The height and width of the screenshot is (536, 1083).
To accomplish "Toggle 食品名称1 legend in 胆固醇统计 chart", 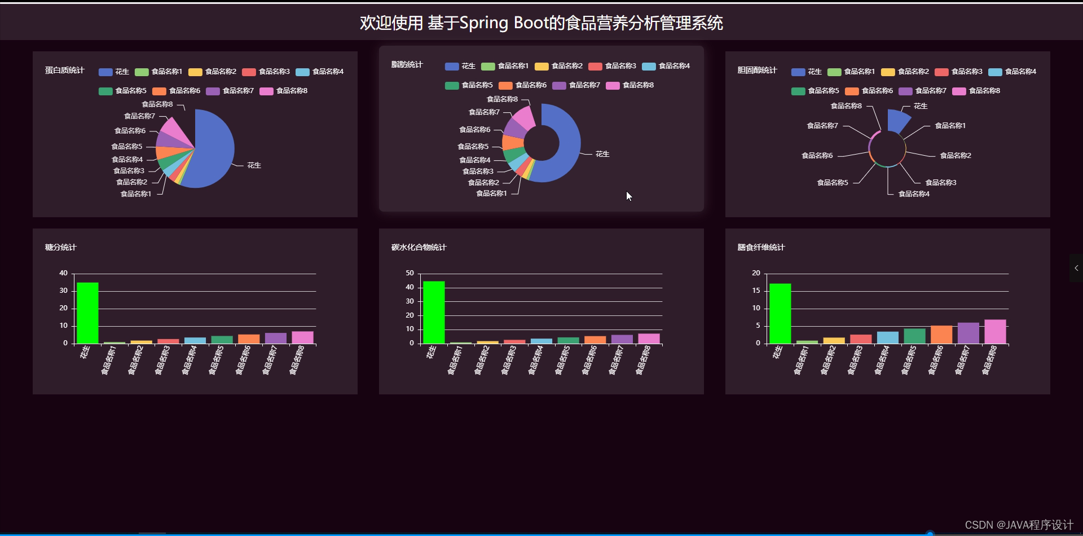I will pos(851,72).
